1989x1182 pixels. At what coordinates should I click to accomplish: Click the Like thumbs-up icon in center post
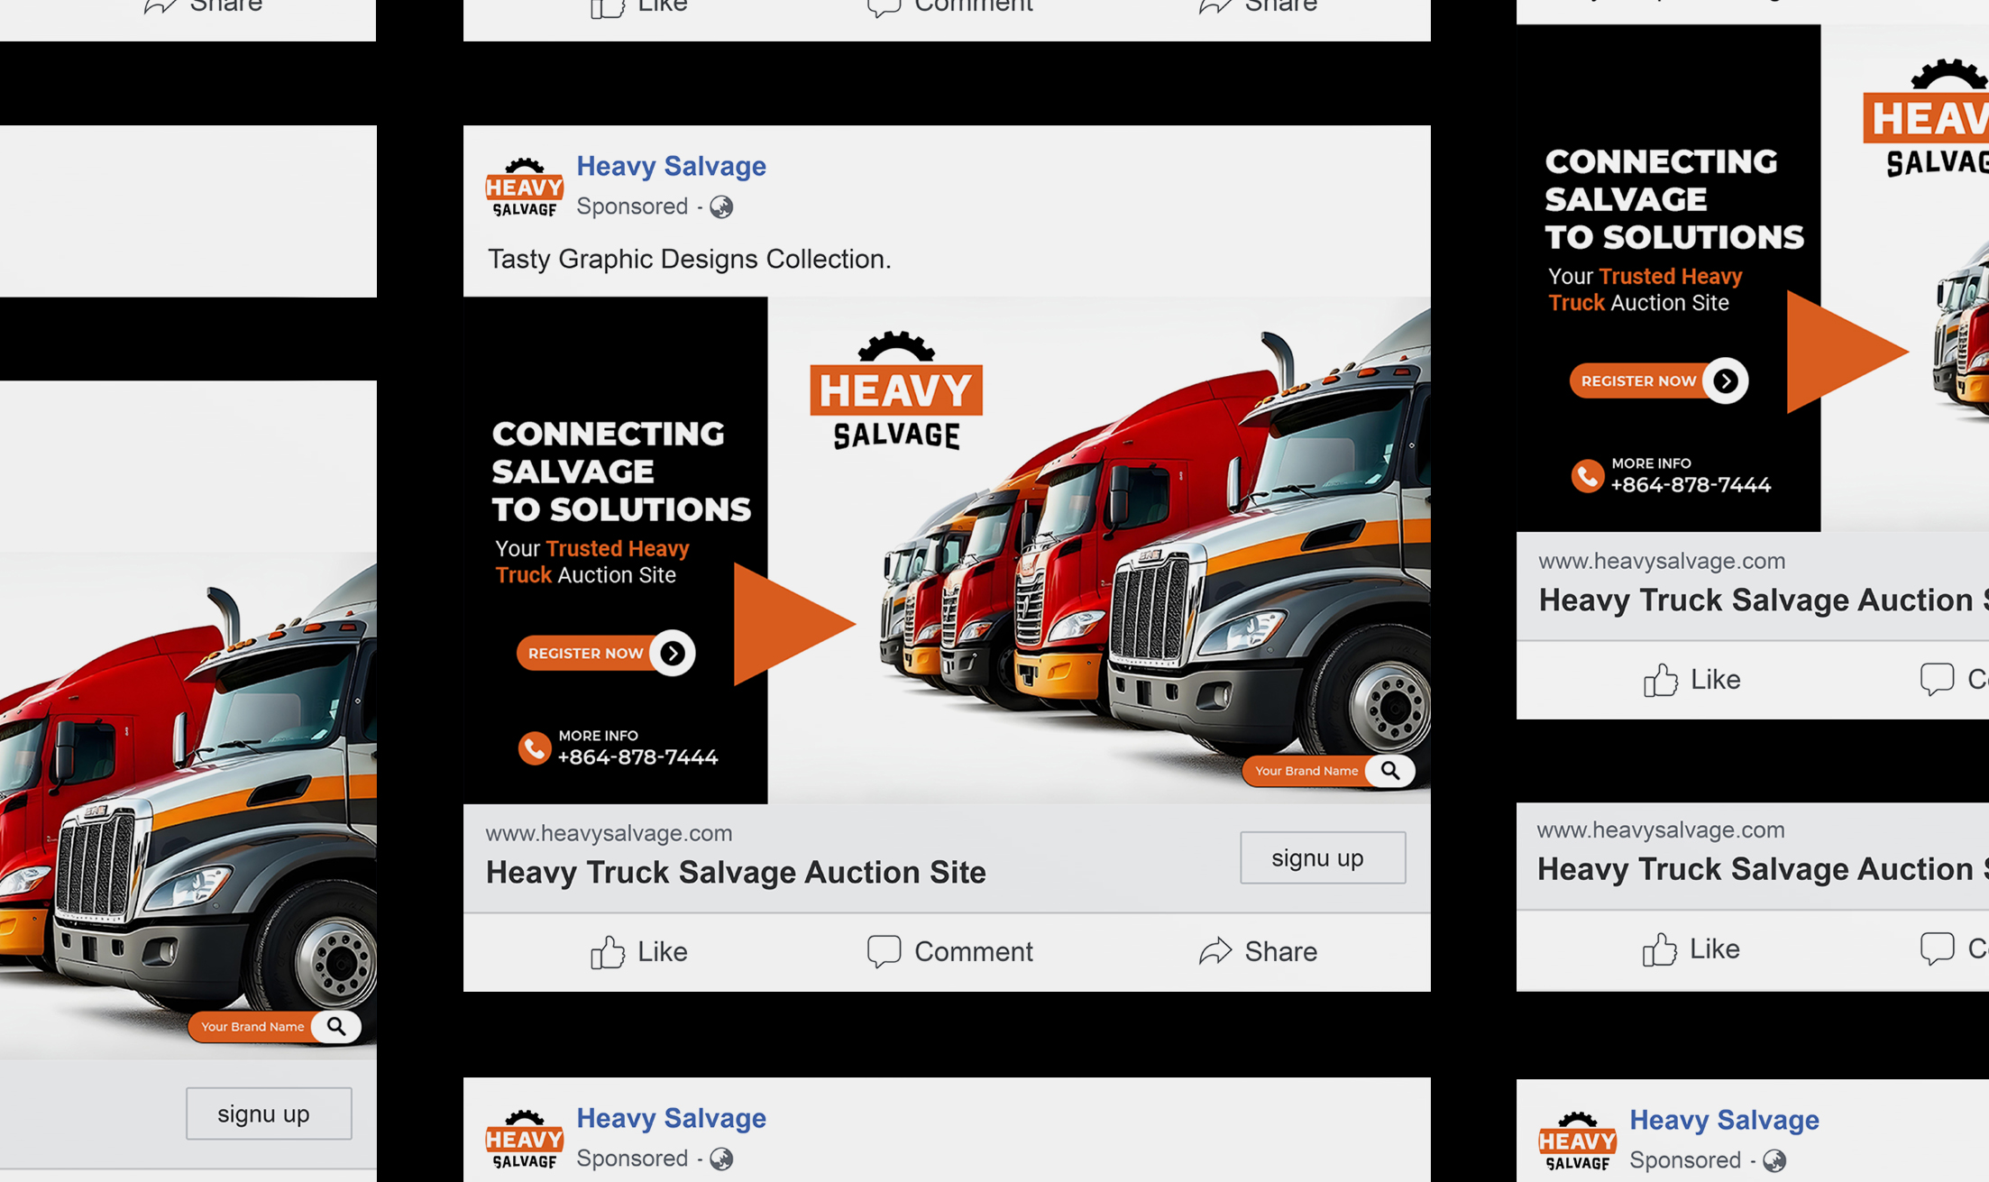[608, 951]
